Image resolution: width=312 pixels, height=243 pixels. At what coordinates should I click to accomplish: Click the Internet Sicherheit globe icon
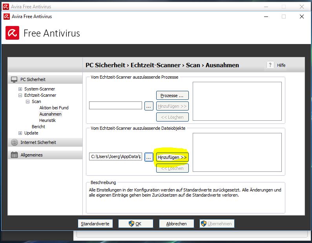click(x=14, y=142)
